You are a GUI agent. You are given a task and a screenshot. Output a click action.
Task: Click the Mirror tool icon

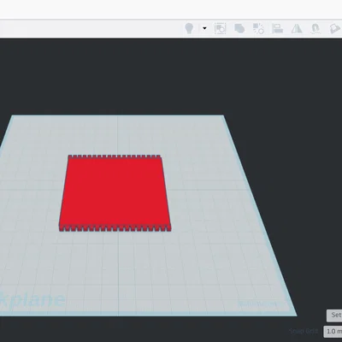pos(297,28)
